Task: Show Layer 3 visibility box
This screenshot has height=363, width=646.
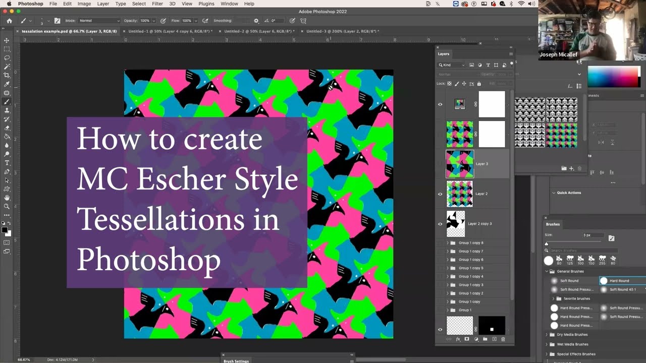Action: click(440, 164)
